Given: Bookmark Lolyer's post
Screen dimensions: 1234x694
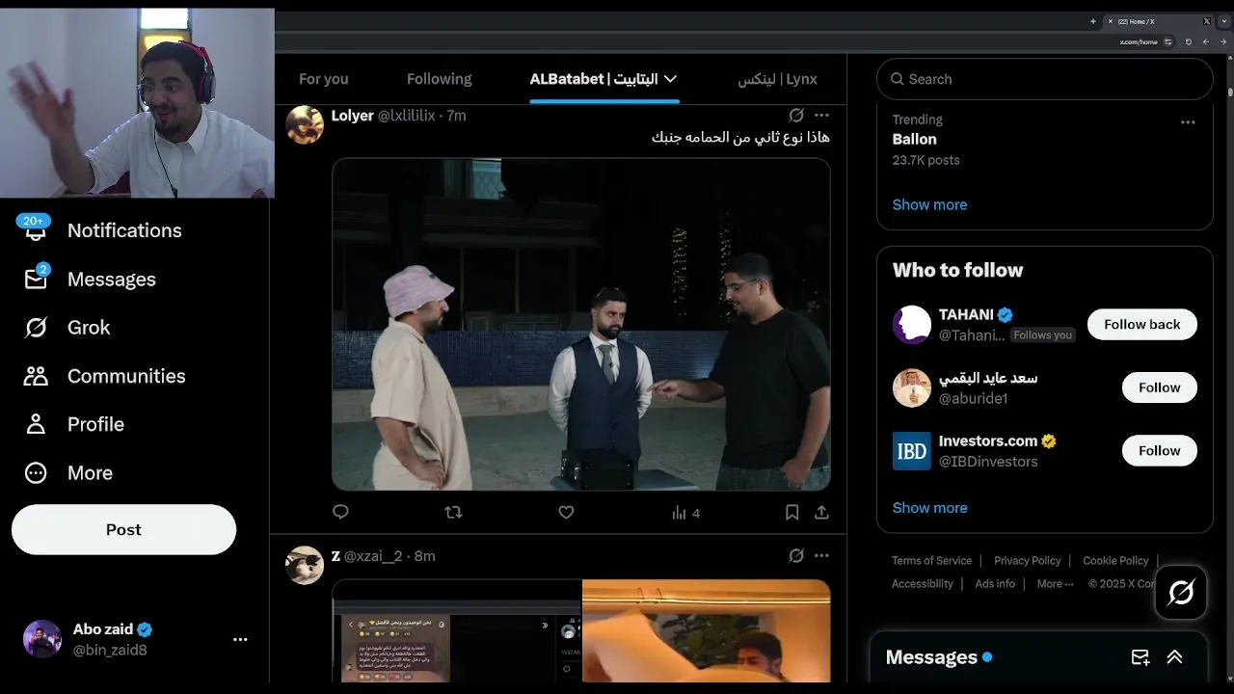Looking at the screenshot, I should tap(791, 513).
